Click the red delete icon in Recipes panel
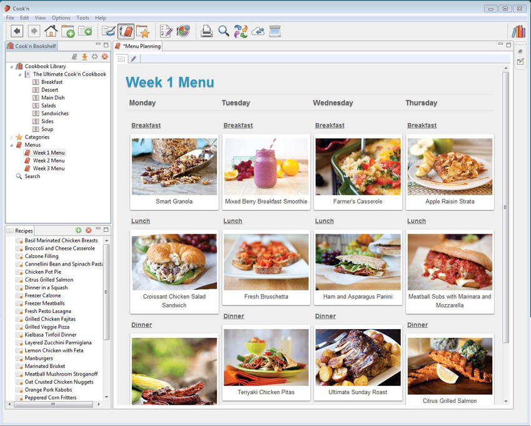 coord(89,230)
